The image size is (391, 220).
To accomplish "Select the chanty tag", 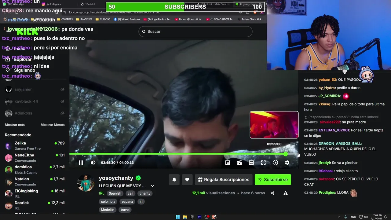I will click(145, 193).
